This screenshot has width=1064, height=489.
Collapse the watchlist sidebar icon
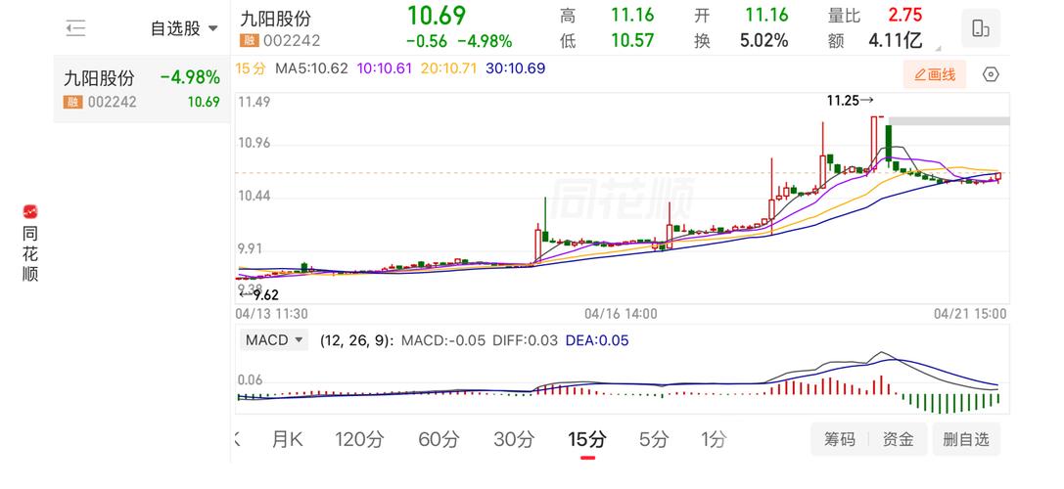click(x=75, y=28)
